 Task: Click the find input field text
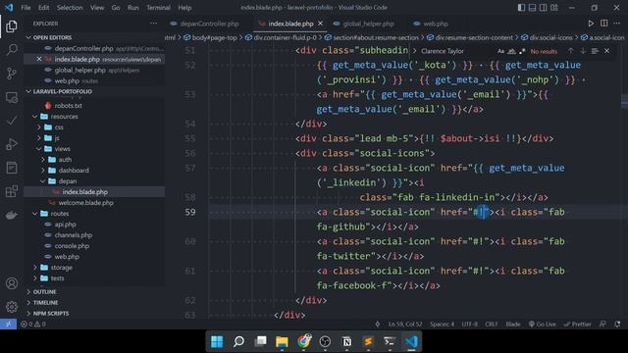443,51
